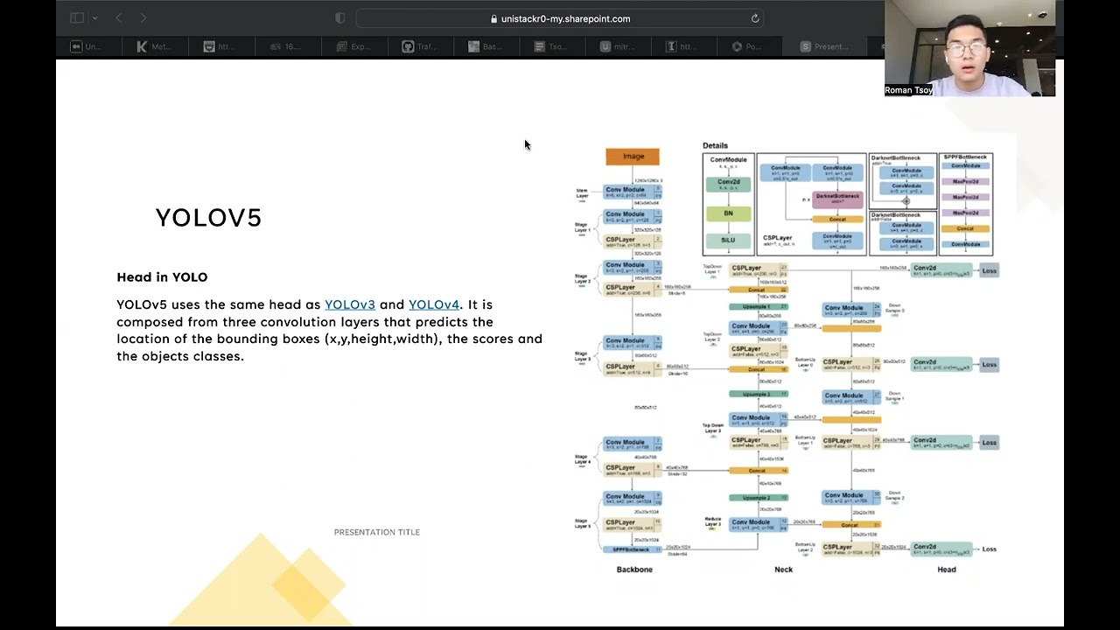1120x630 pixels.
Task: Click the topmost 'Loss' box in the head
Action: click(989, 271)
